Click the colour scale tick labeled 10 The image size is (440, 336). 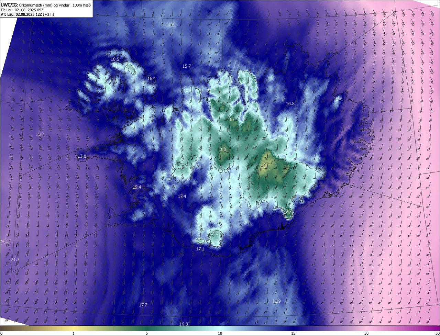tap(220, 333)
